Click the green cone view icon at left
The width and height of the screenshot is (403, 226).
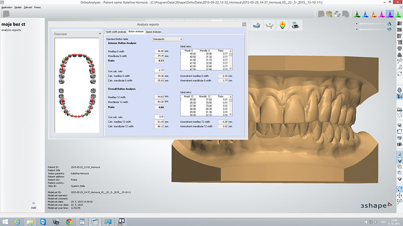coord(357,14)
